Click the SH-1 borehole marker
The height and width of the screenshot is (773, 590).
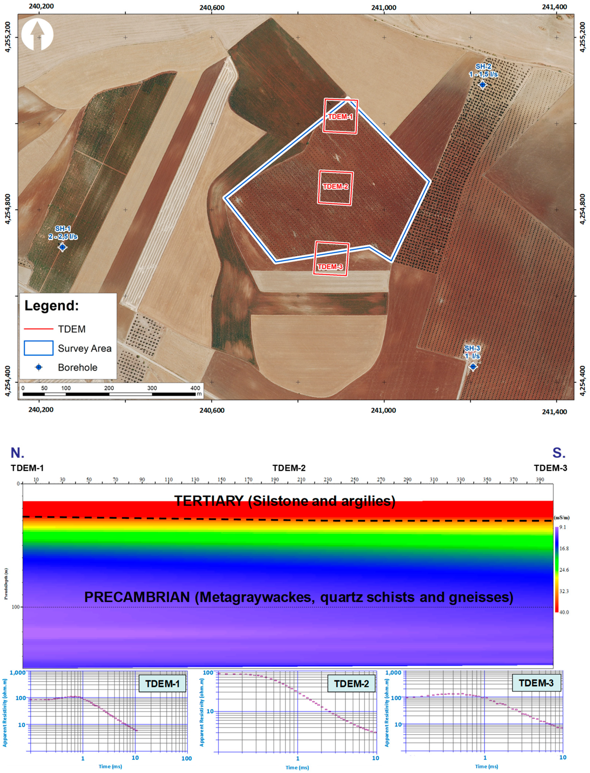point(62,247)
